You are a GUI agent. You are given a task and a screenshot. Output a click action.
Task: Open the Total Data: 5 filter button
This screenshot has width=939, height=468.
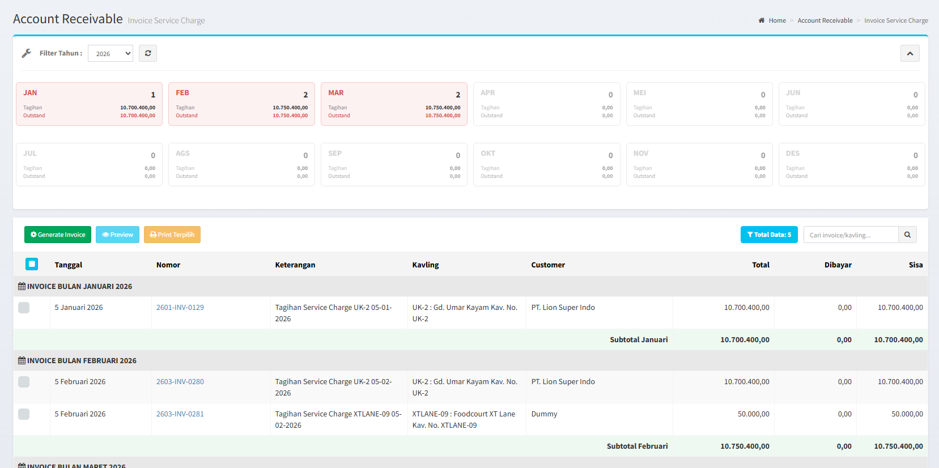[x=769, y=235]
